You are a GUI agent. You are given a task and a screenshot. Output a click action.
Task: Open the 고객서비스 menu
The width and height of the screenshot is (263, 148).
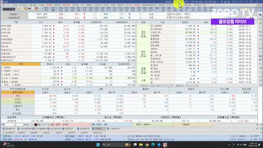pos(197,5)
